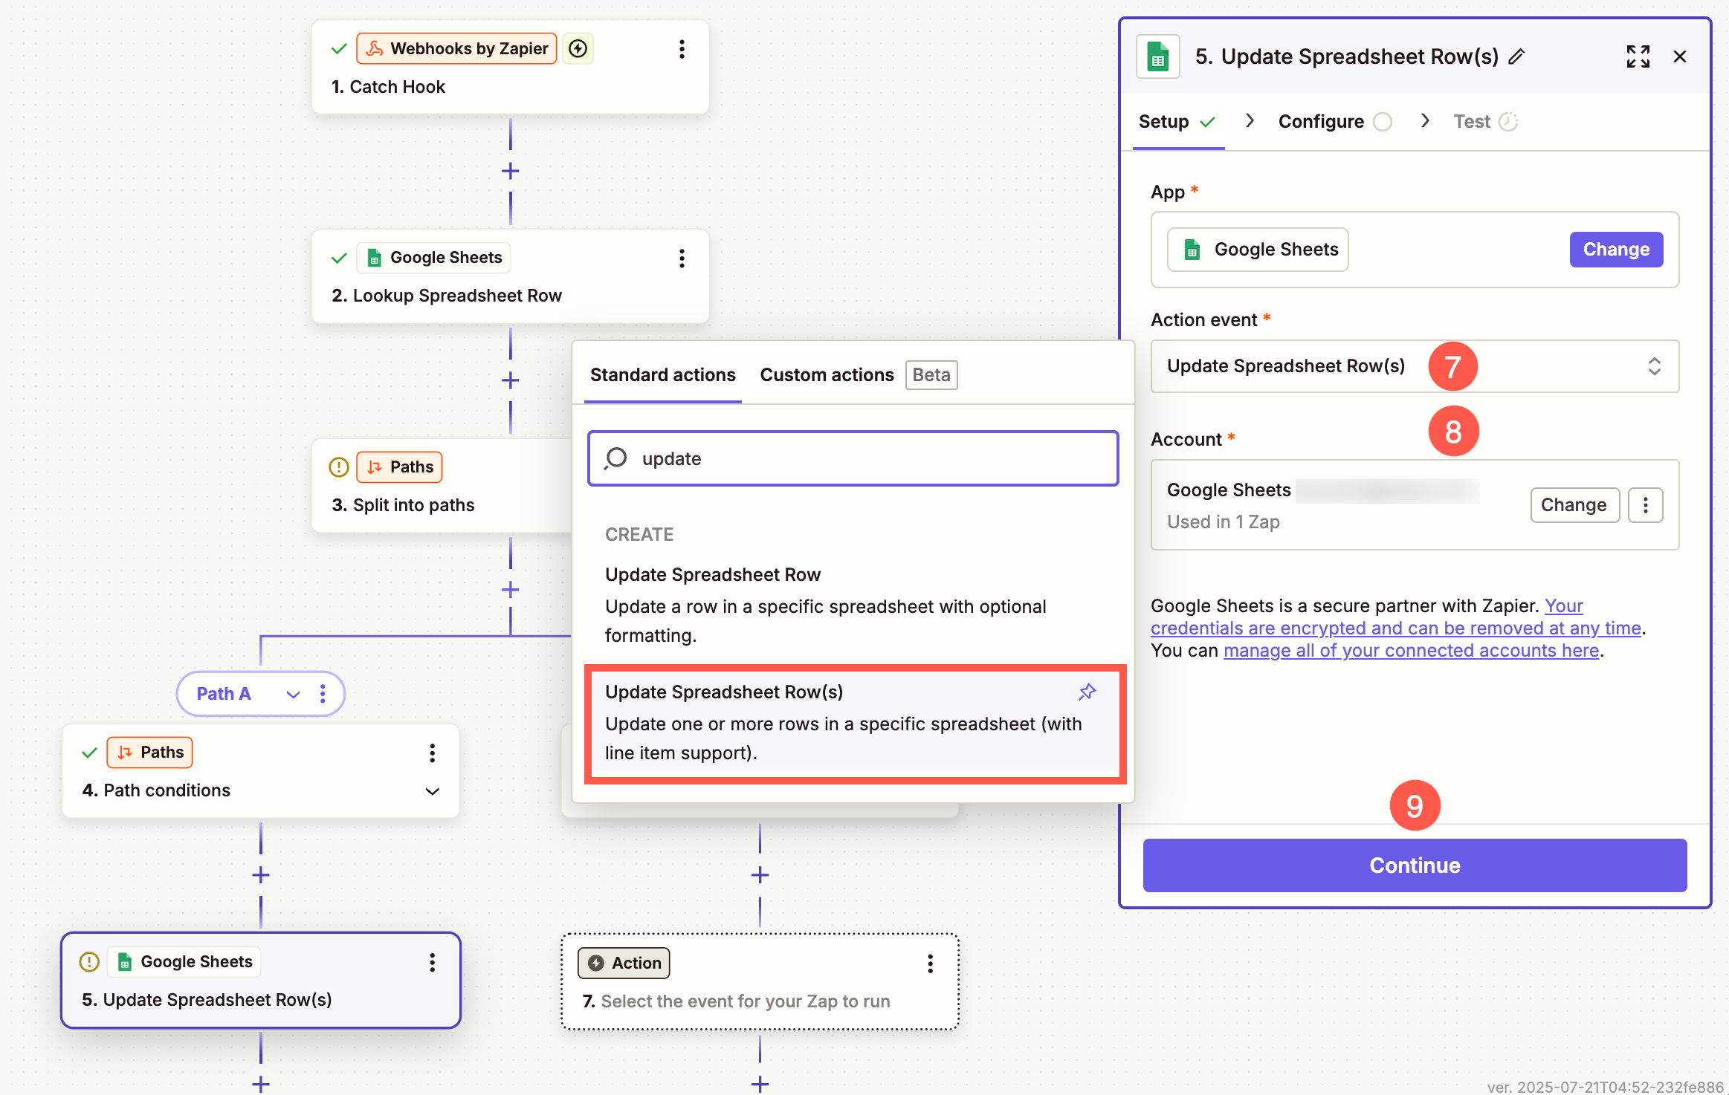
Task: Open the Configure tab
Action: pos(1335,122)
